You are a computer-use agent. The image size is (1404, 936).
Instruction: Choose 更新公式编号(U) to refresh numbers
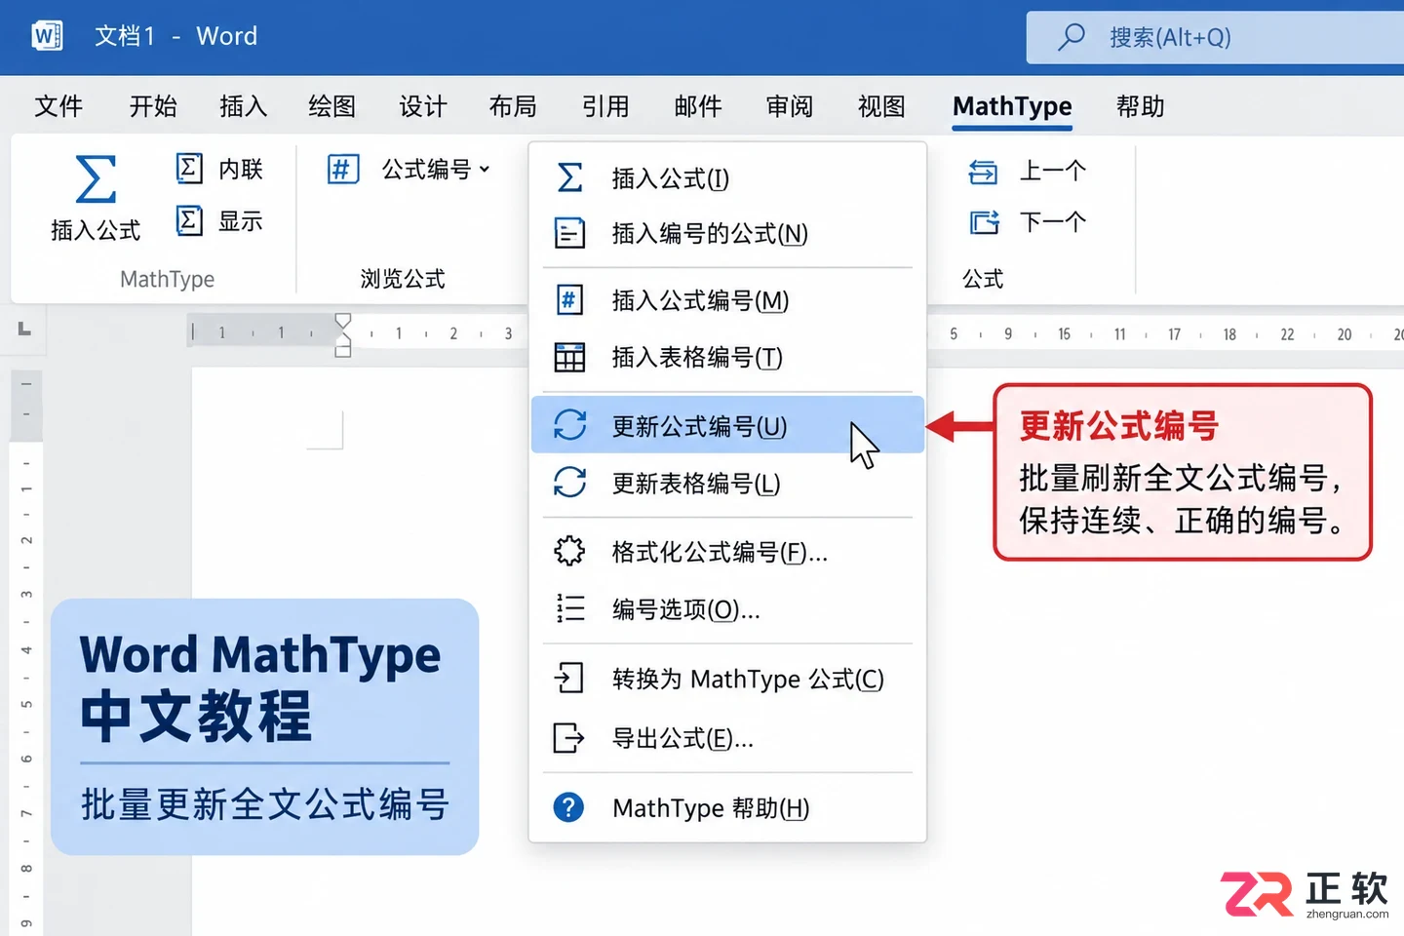(727, 425)
